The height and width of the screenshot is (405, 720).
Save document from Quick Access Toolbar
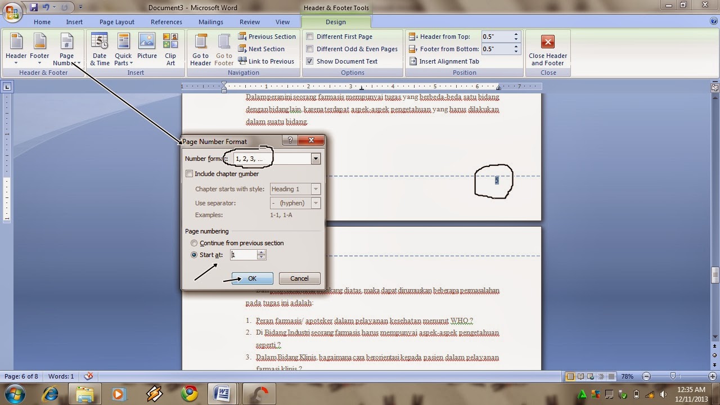(34, 8)
